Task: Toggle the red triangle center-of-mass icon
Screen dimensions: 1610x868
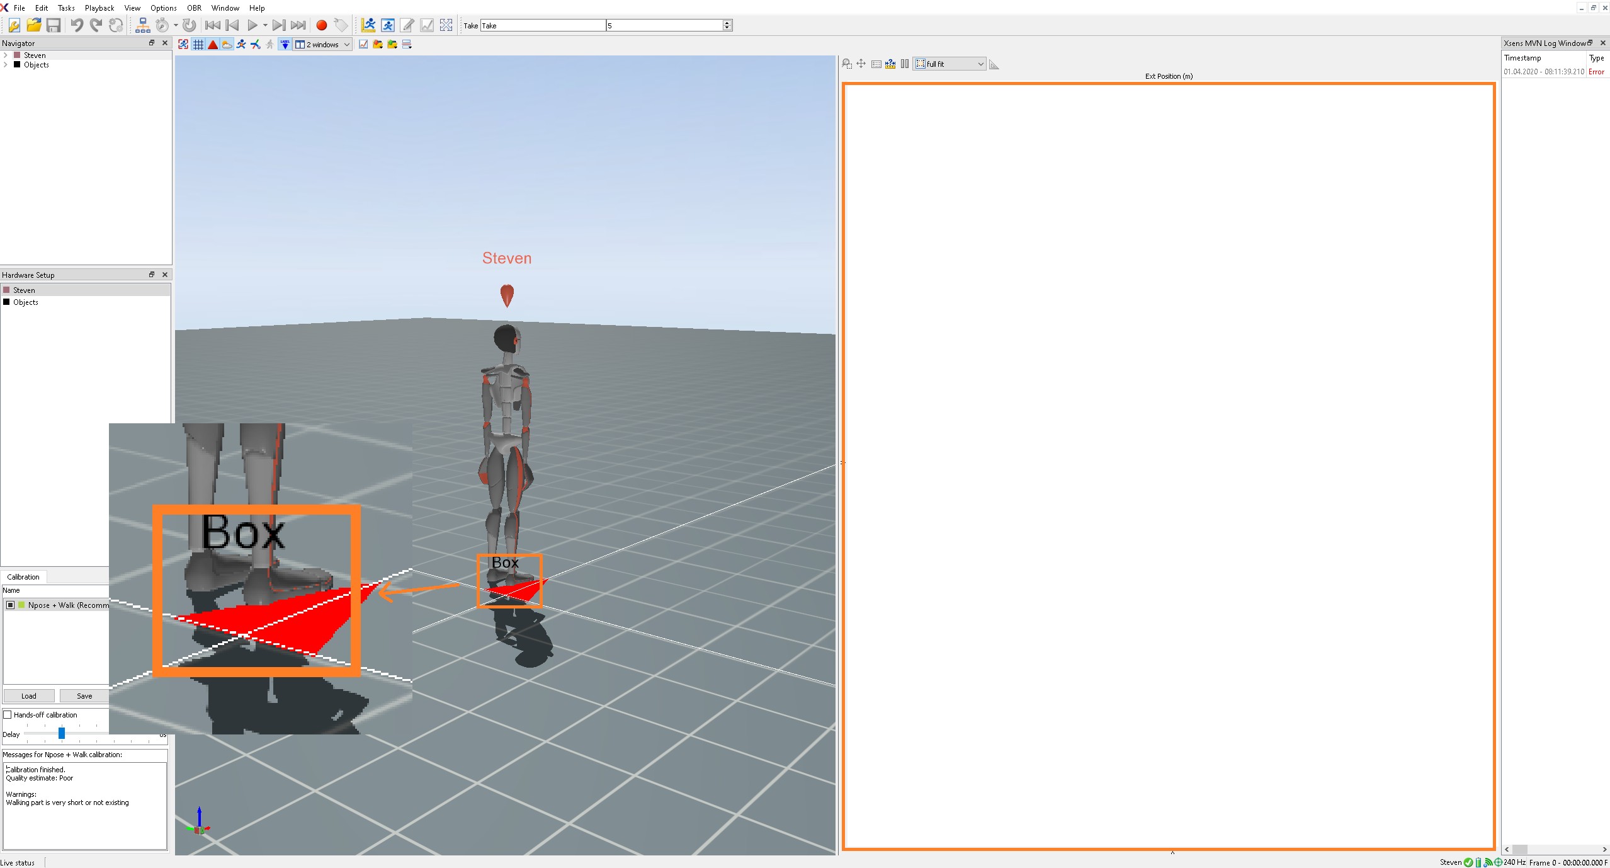Action: [213, 44]
